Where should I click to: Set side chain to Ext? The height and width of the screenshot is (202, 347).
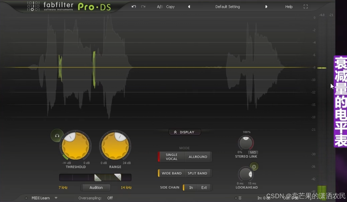pyautogui.click(x=204, y=188)
